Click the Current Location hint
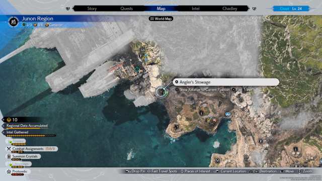 click(230, 171)
